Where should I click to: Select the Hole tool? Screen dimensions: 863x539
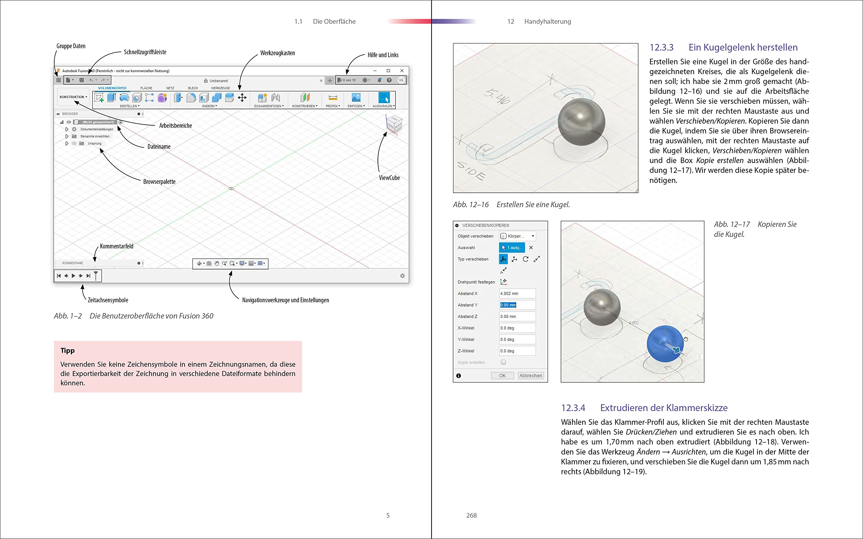tap(137, 97)
